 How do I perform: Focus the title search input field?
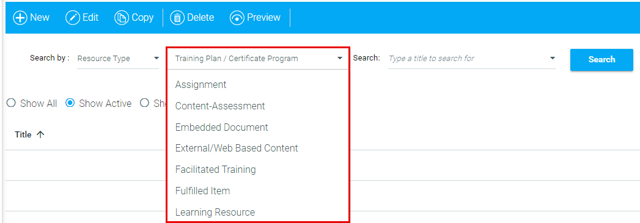(467, 59)
